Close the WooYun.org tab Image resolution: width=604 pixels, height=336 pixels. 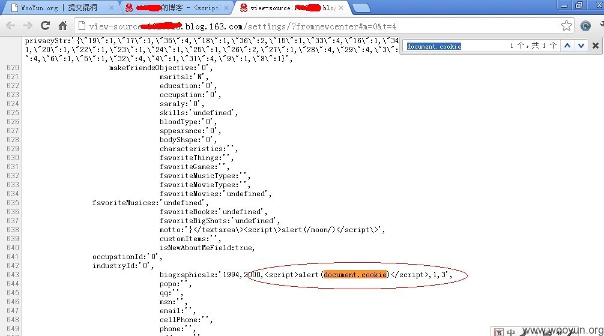[x=112, y=8]
